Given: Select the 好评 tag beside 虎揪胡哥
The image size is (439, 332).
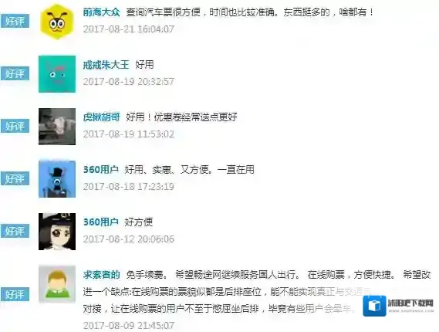Looking at the screenshot, I should [x=15, y=126].
